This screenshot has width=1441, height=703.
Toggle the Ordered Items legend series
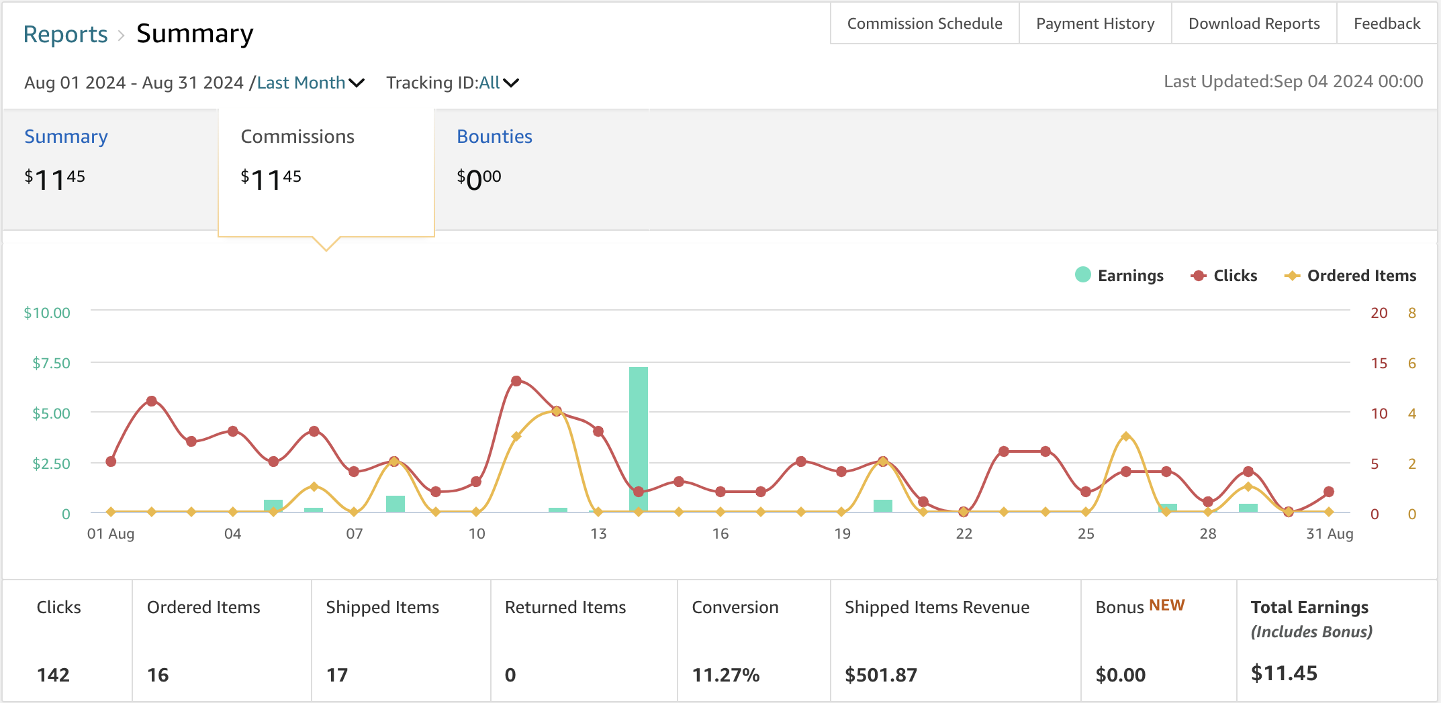coord(1350,276)
